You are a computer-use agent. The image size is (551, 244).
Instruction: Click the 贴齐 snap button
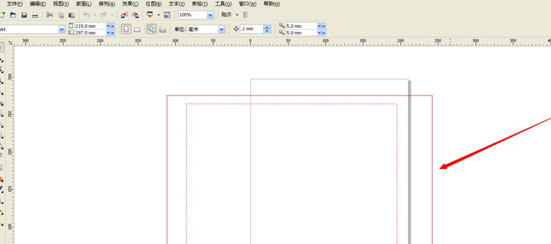[x=227, y=14]
